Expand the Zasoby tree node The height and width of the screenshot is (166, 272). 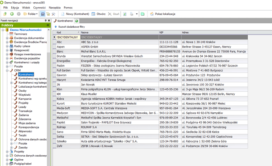tap(11, 148)
